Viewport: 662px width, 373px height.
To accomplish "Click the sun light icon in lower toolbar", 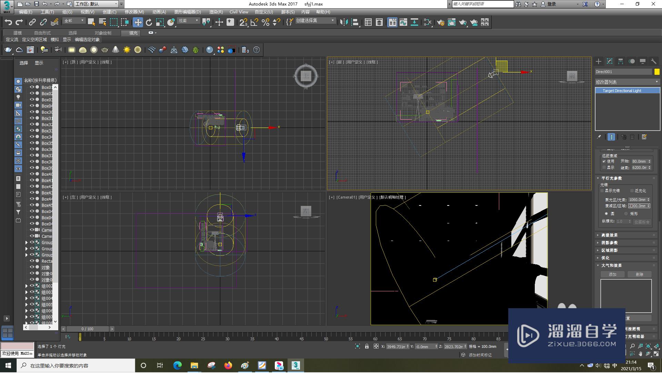I will click(127, 50).
